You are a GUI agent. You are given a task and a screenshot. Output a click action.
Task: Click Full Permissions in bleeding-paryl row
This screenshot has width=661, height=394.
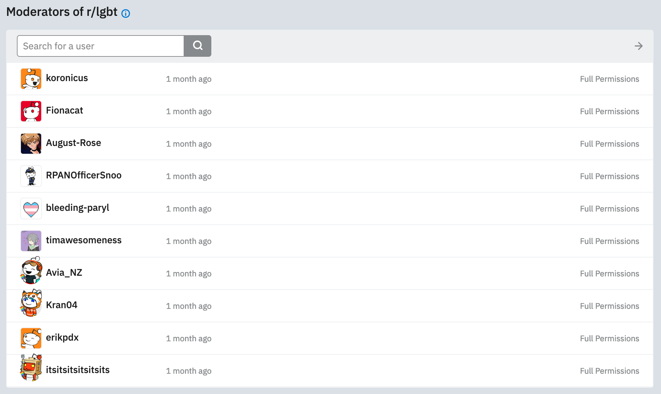pyautogui.click(x=609, y=209)
